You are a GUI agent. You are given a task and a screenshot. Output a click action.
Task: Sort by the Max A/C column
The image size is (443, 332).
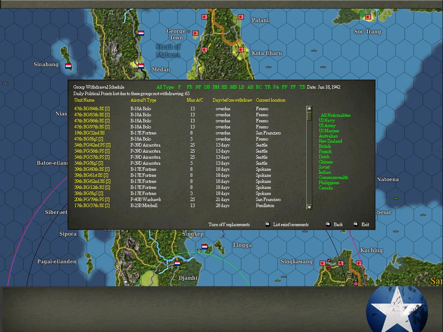195,100
